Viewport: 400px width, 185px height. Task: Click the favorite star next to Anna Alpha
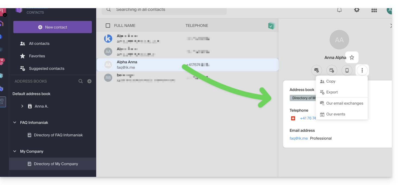[352, 57]
